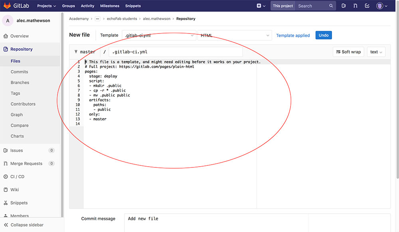Click the This project search scope button
Screen dimensions: 399x232
tap(283, 6)
